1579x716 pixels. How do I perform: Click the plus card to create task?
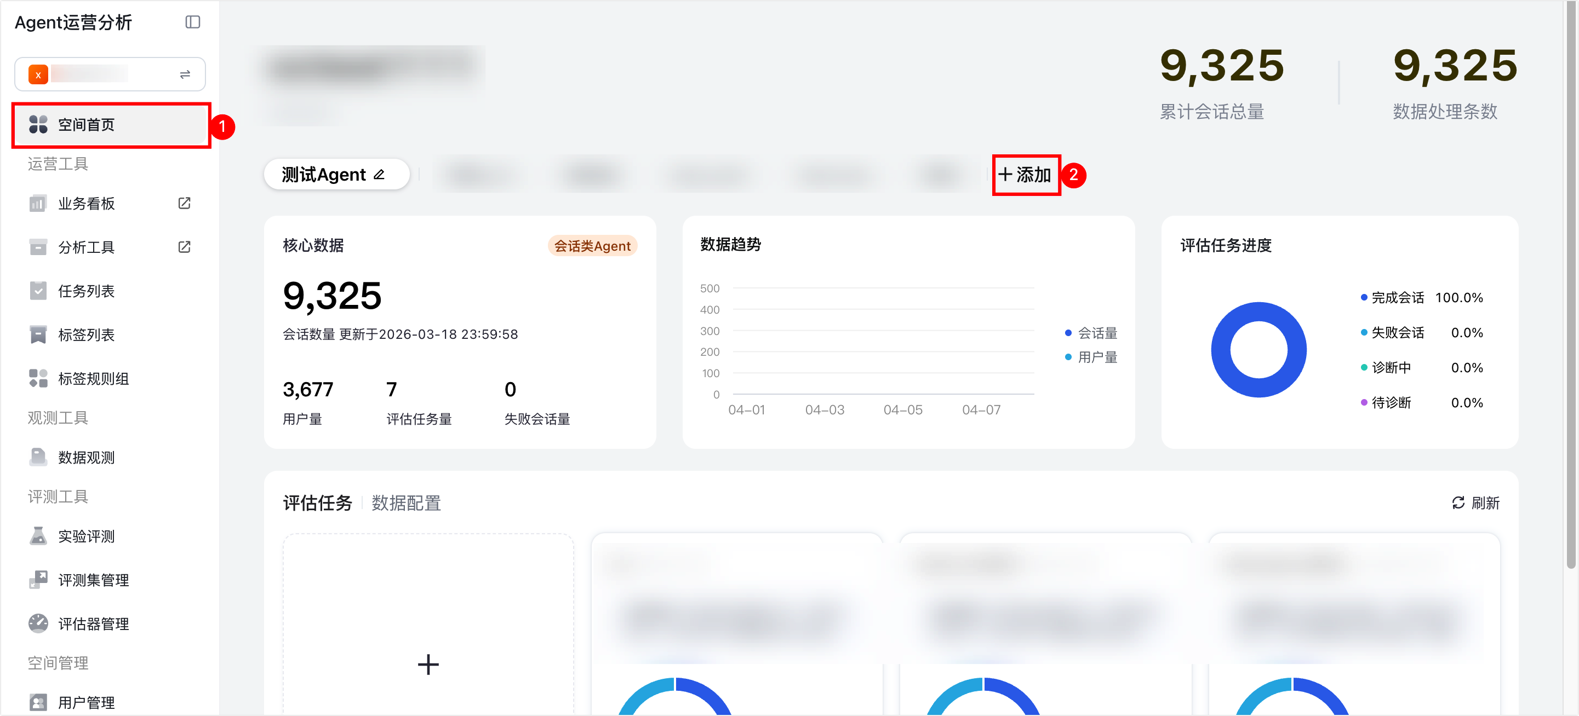click(428, 664)
